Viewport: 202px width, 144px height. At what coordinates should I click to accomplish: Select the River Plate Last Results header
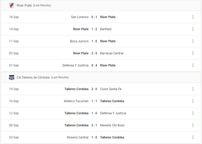(34, 6)
